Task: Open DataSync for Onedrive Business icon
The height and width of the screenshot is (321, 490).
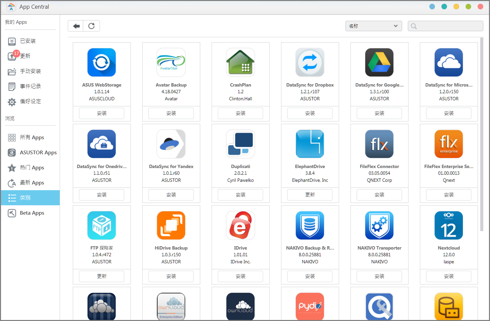Action: [102, 144]
